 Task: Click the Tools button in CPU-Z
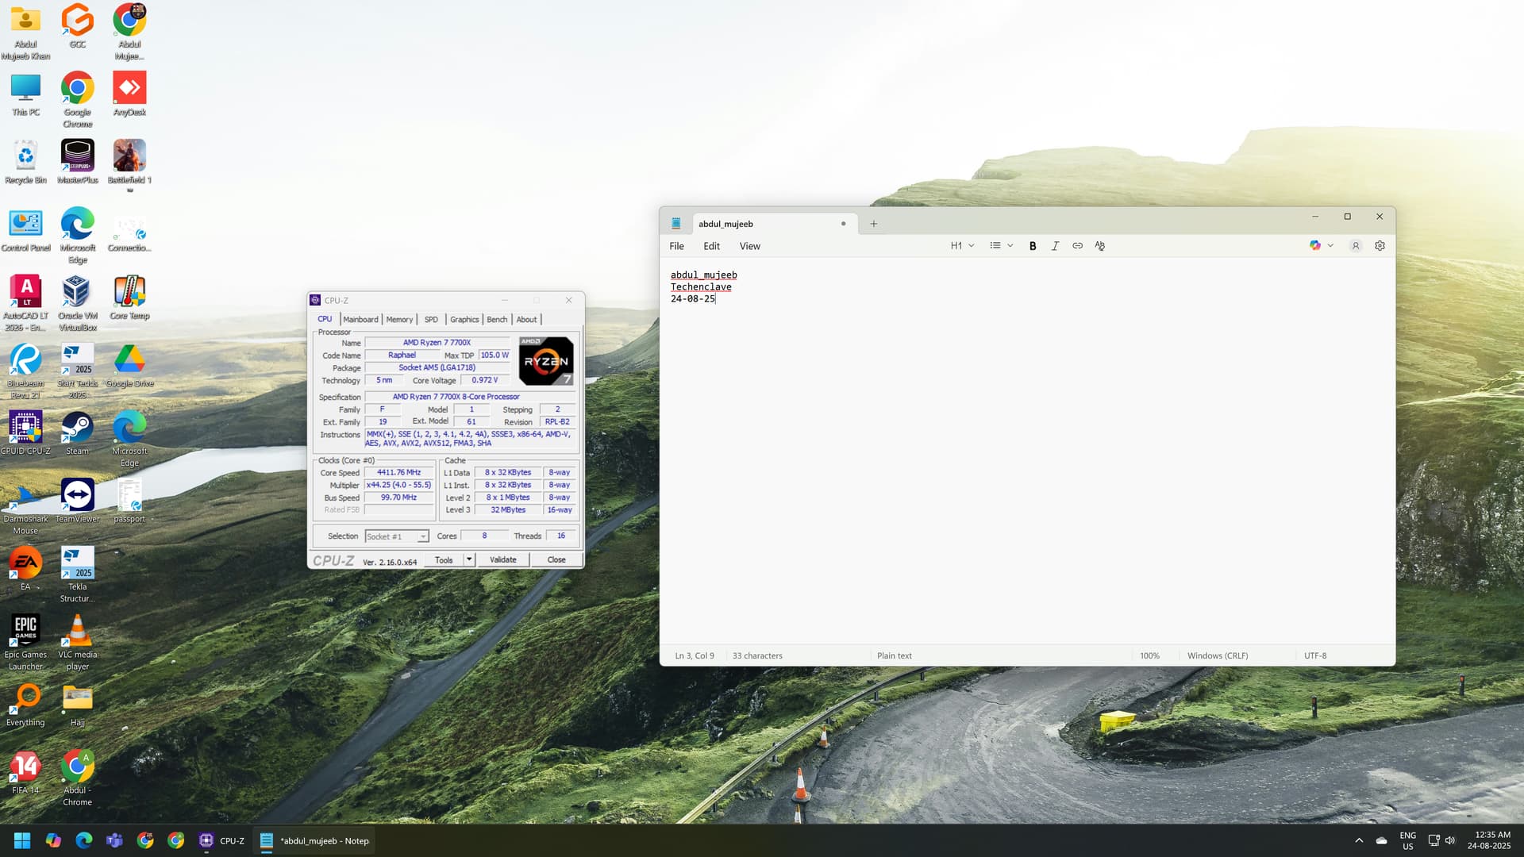tap(444, 559)
